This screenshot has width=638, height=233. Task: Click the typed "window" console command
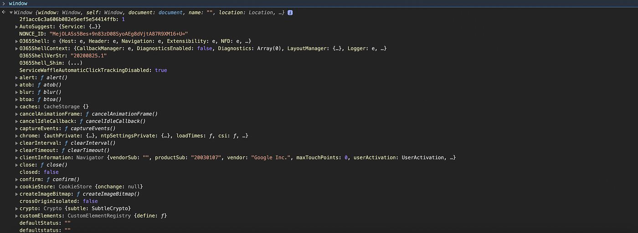coord(18,4)
